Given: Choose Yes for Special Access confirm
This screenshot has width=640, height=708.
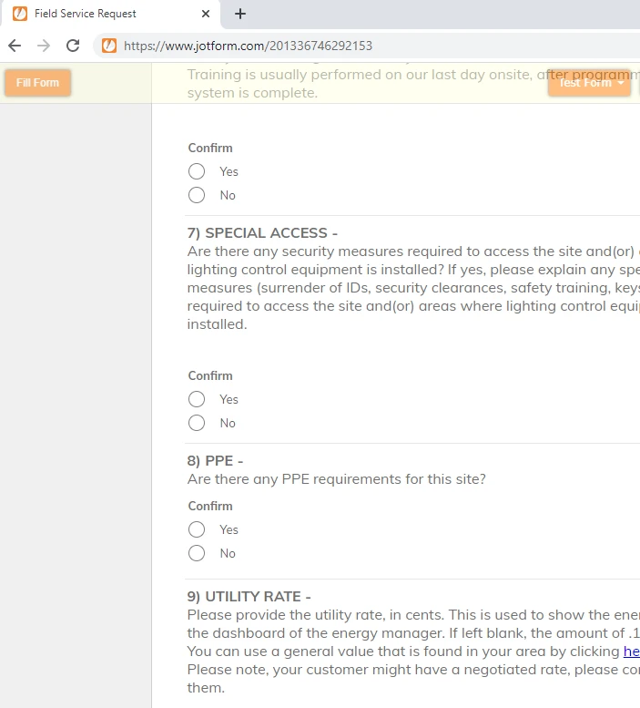Looking at the screenshot, I should [197, 399].
